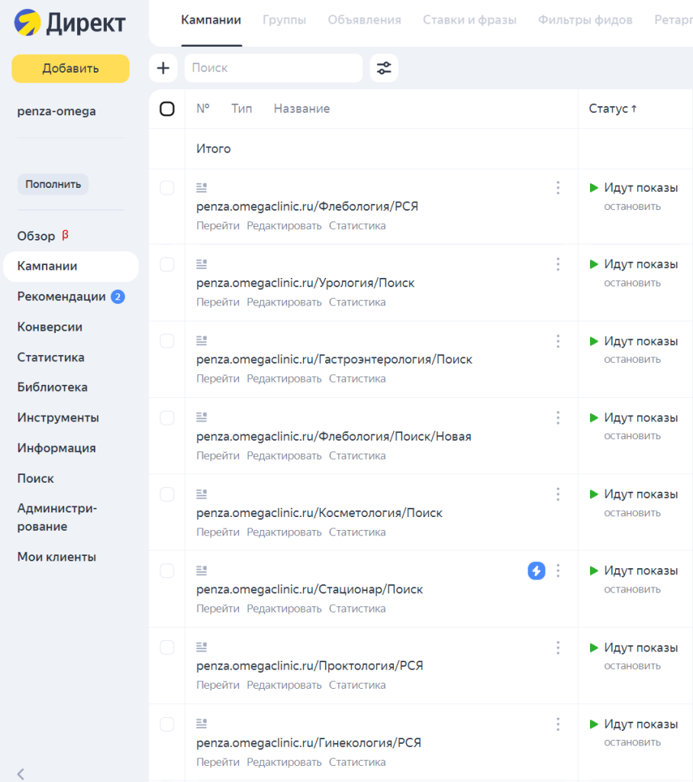Click Редактировать under Гинекология/РСЯ campaign
The height and width of the screenshot is (782, 693).
[x=284, y=762]
